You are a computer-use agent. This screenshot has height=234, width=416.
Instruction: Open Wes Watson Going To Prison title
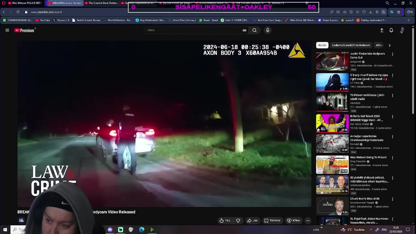click(368, 157)
